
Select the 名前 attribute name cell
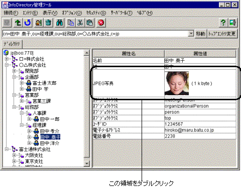[129, 61]
